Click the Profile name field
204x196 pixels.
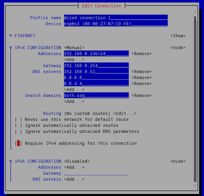point(115,18)
